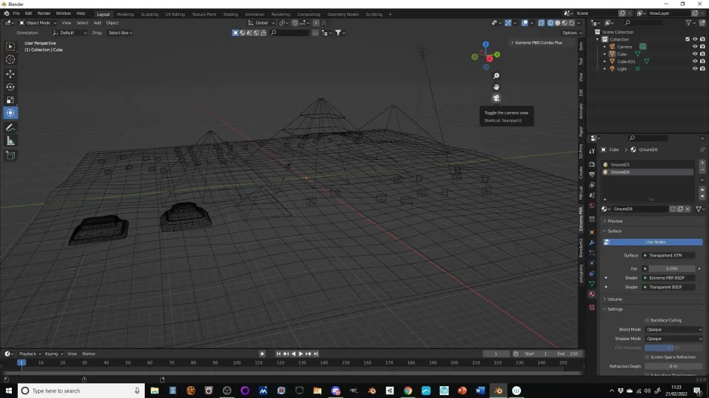
Task: Select the Rotate tool
Action: click(x=11, y=87)
